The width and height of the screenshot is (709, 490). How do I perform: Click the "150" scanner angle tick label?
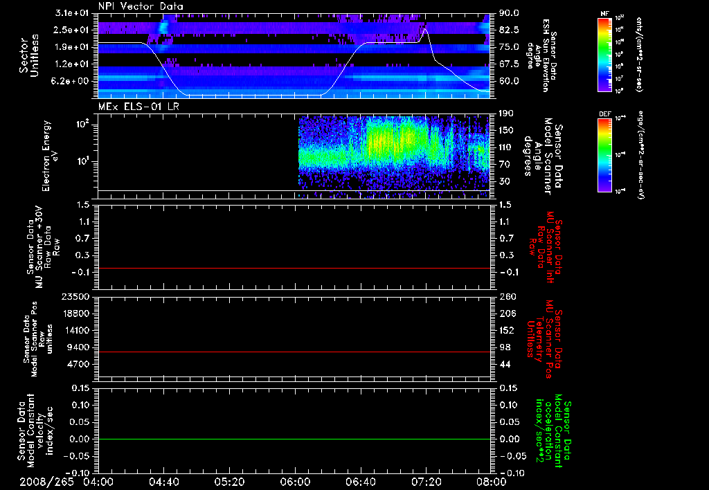click(x=506, y=130)
